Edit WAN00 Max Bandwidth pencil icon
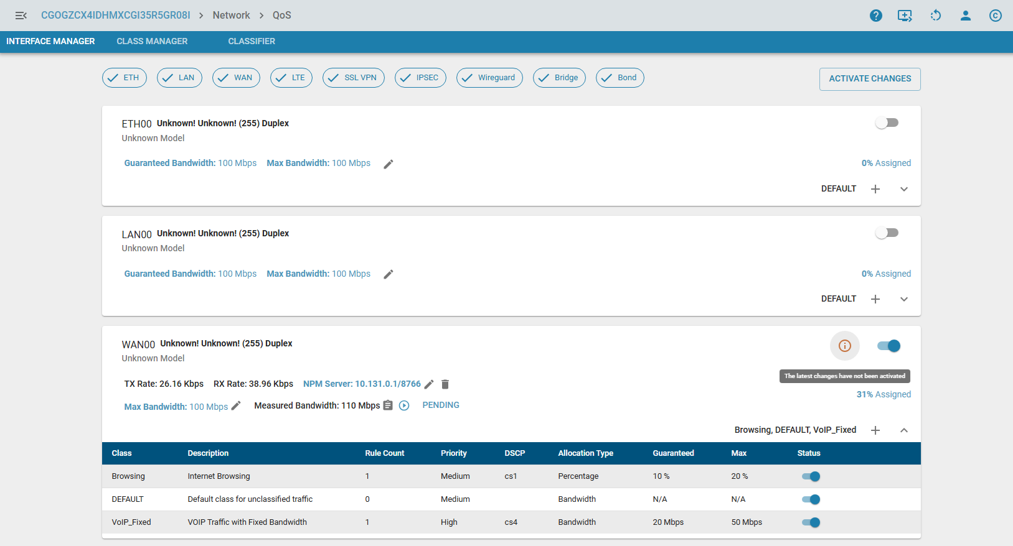Screen dimensions: 1013x546 236,406
